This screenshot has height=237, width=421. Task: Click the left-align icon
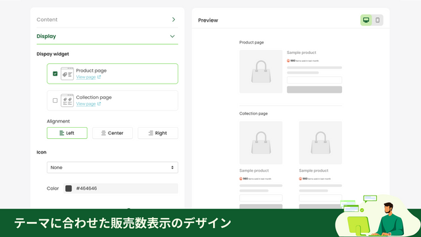[x=62, y=133]
